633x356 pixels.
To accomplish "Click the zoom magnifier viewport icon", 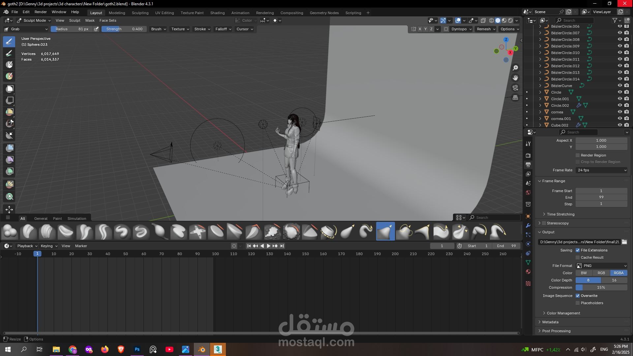I will tap(515, 68).
